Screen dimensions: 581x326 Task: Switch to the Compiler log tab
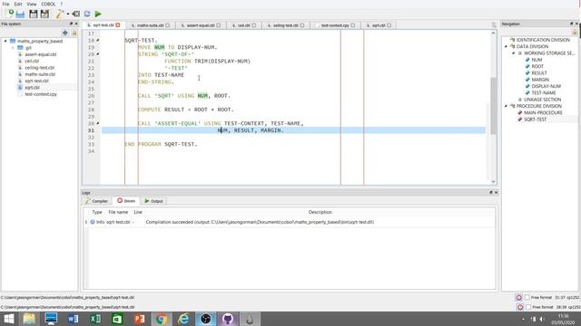pyautogui.click(x=96, y=201)
